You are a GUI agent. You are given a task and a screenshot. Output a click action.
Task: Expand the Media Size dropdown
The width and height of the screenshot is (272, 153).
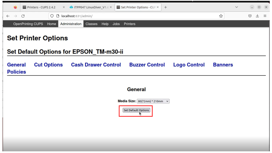(x=153, y=101)
